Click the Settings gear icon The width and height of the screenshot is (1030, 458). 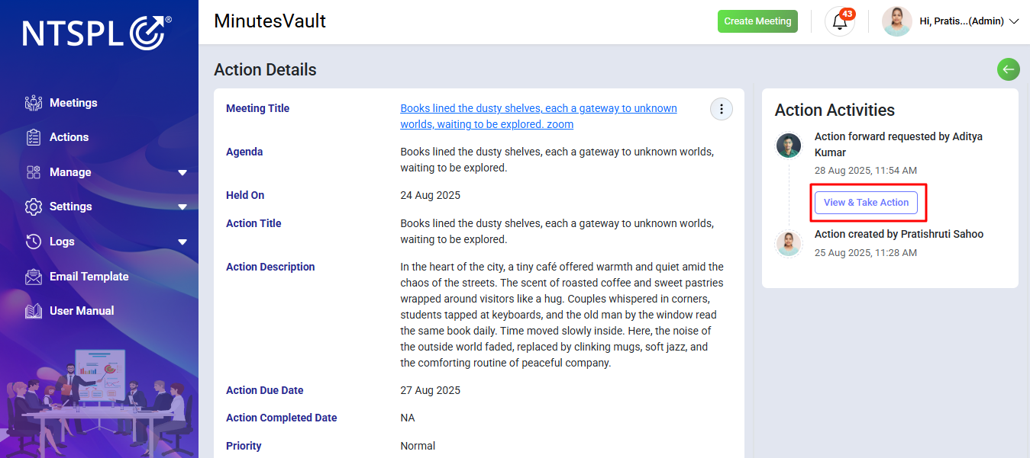(x=34, y=207)
